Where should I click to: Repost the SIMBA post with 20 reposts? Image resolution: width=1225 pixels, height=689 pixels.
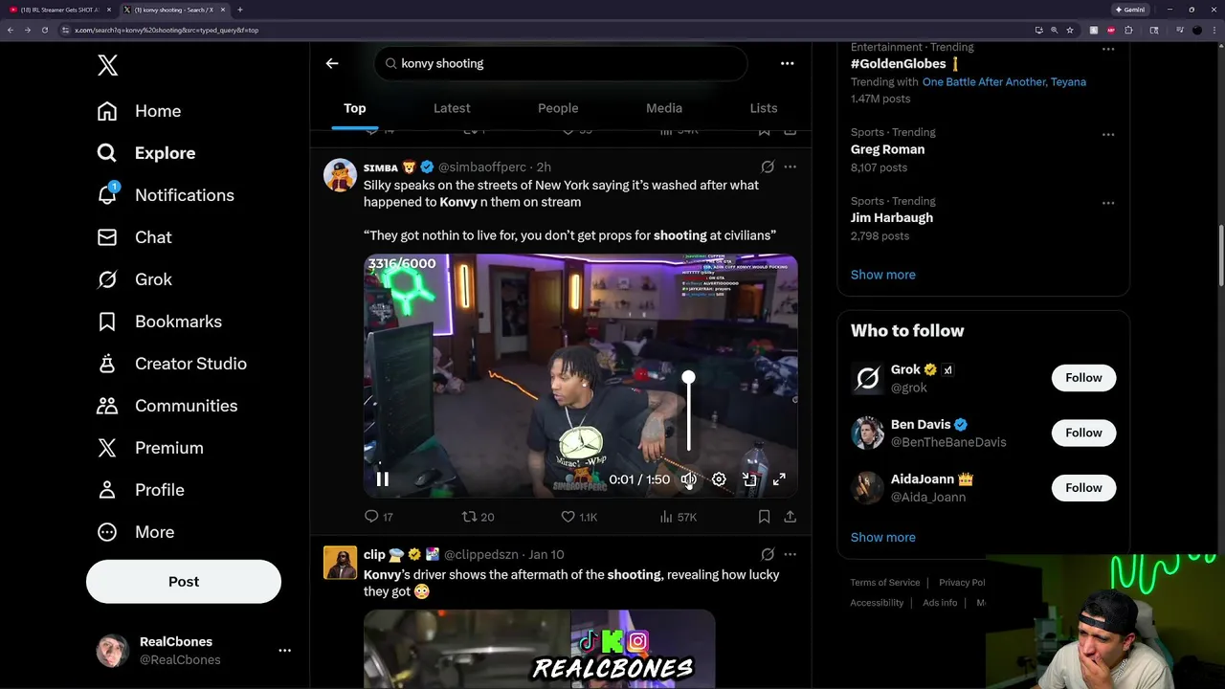(478, 517)
